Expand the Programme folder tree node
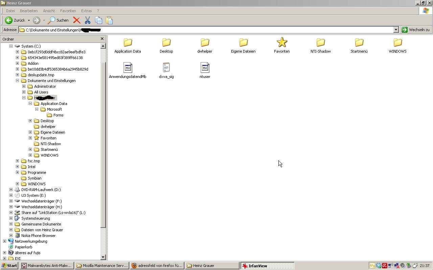Viewport: 433px width, 270px height. (x=17, y=172)
